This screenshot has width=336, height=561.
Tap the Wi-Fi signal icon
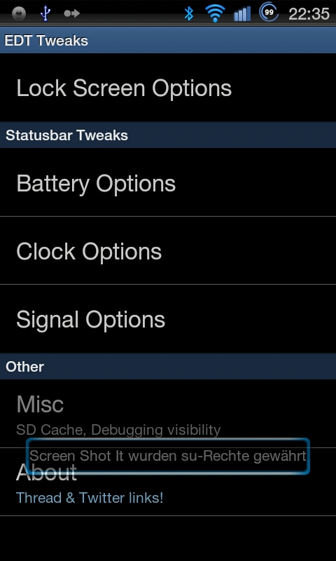click(x=215, y=13)
